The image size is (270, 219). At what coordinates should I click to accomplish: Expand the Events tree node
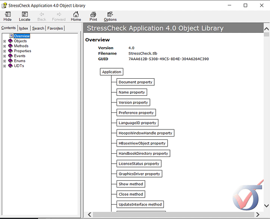[x=4, y=56]
